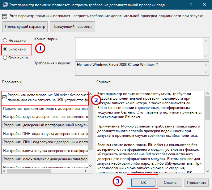The height and width of the screenshot is (190, 212).
Task: Click help paragraph starting 'Если вы хотите использовать'
Action: point(149,158)
